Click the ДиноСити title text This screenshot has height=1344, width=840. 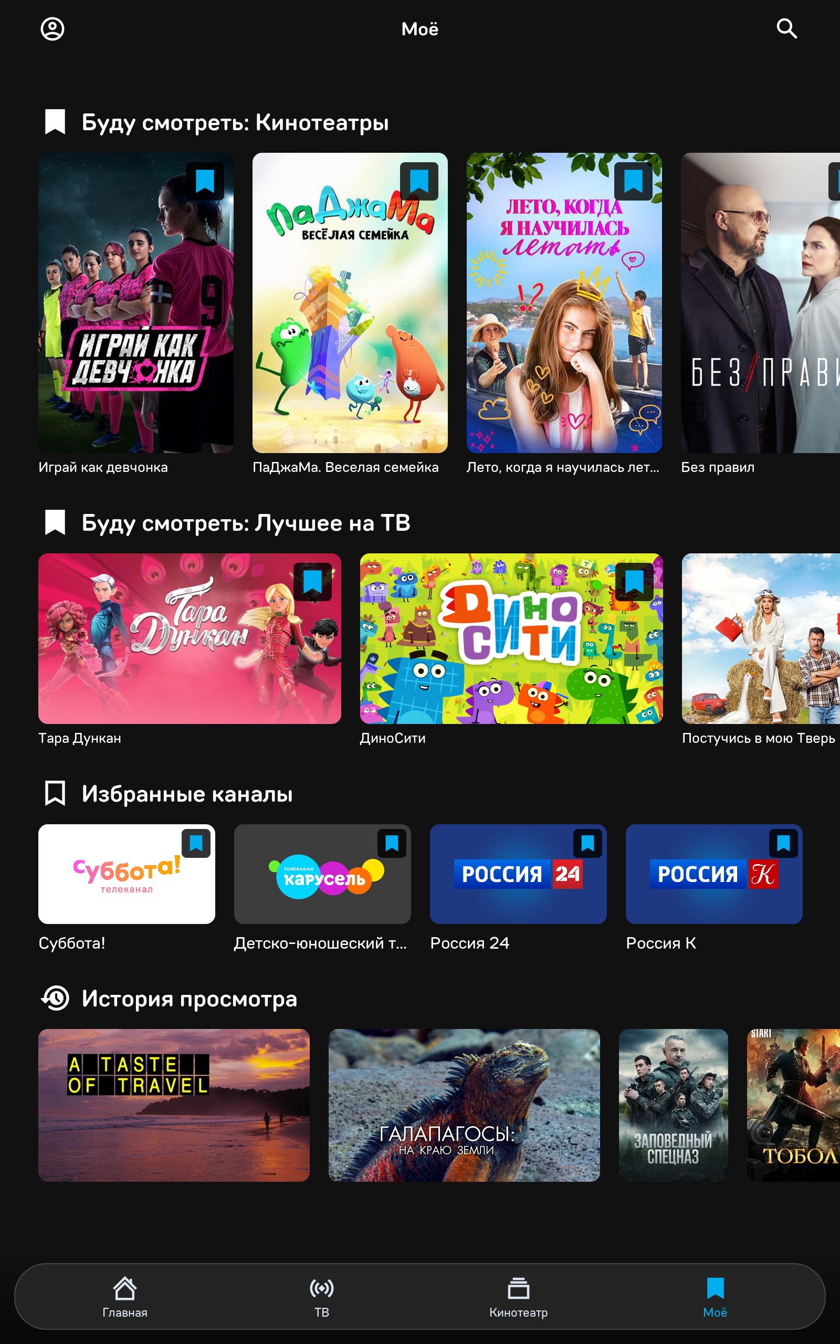[x=393, y=739]
